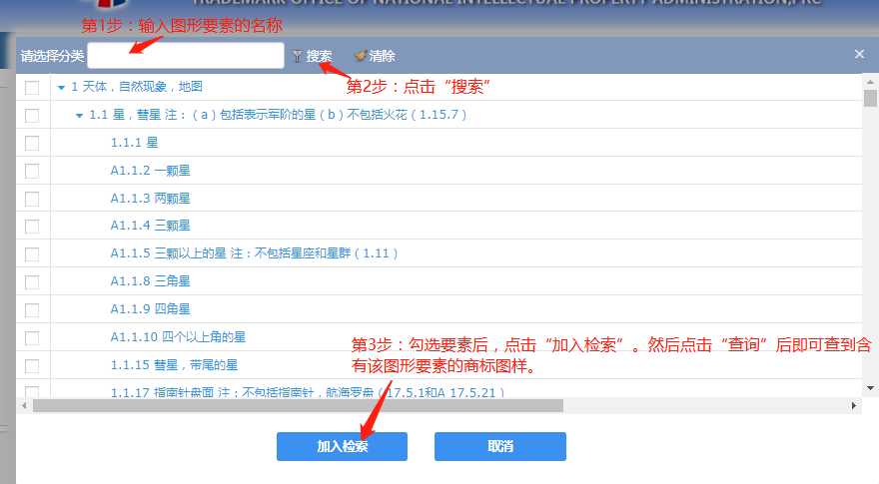The image size is (879, 484).
Task: Click horizontal scrollbar left arrow
Action: coord(24,405)
